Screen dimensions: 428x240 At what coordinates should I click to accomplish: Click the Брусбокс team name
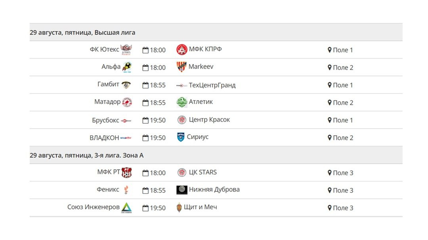pos(105,120)
